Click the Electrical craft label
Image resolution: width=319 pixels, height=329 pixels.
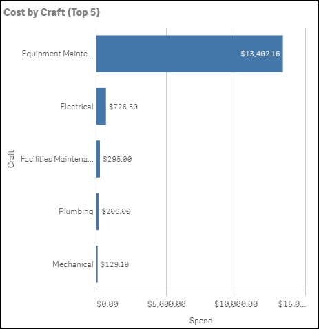76,107
